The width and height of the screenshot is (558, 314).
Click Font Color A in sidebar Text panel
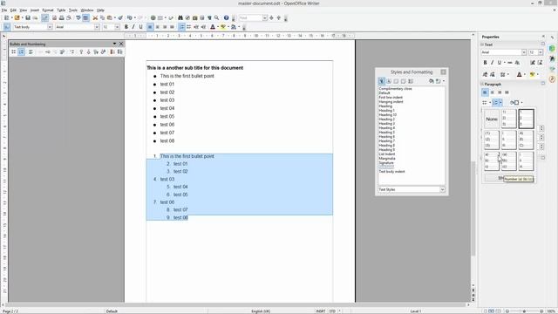click(x=520, y=74)
